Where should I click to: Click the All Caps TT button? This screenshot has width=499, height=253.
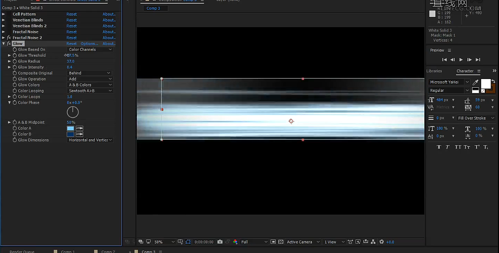click(x=458, y=147)
